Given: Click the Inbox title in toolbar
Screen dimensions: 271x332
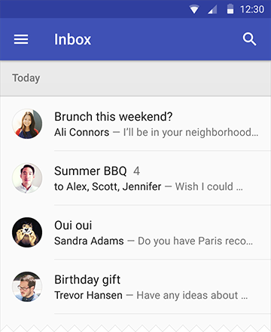Looking at the screenshot, I should 73,39.
